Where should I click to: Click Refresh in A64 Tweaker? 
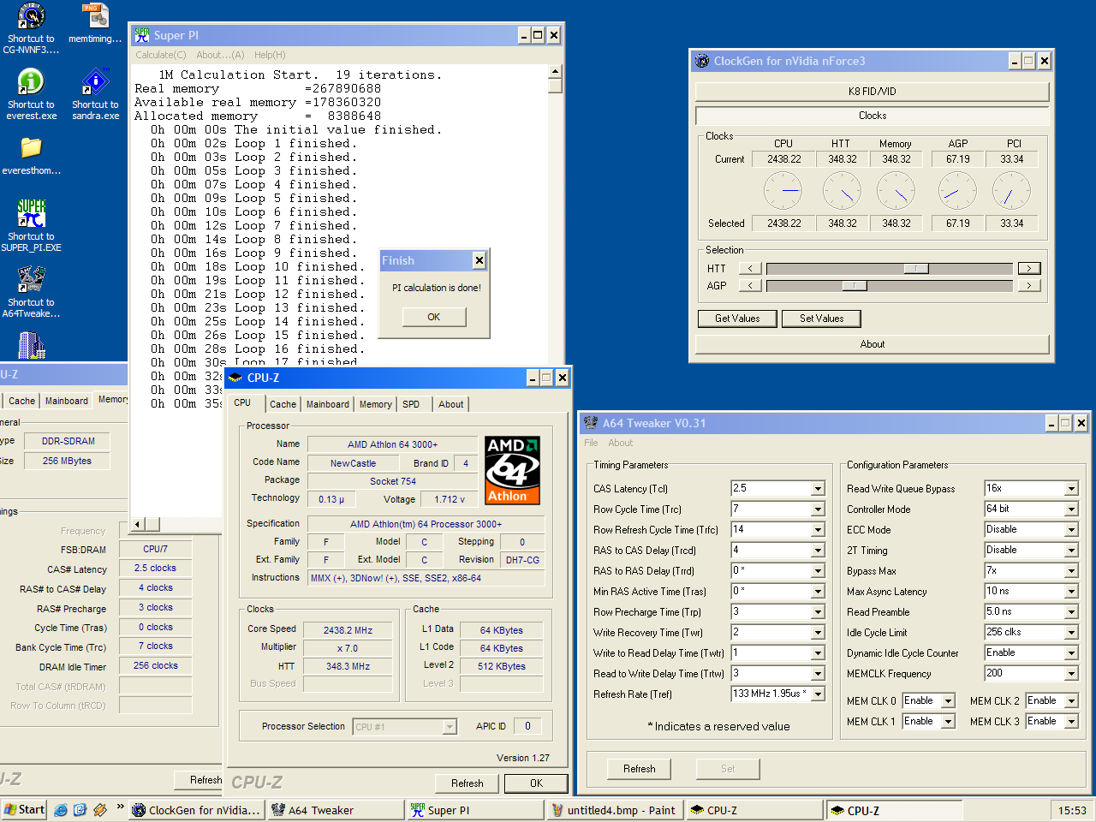tap(640, 769)
